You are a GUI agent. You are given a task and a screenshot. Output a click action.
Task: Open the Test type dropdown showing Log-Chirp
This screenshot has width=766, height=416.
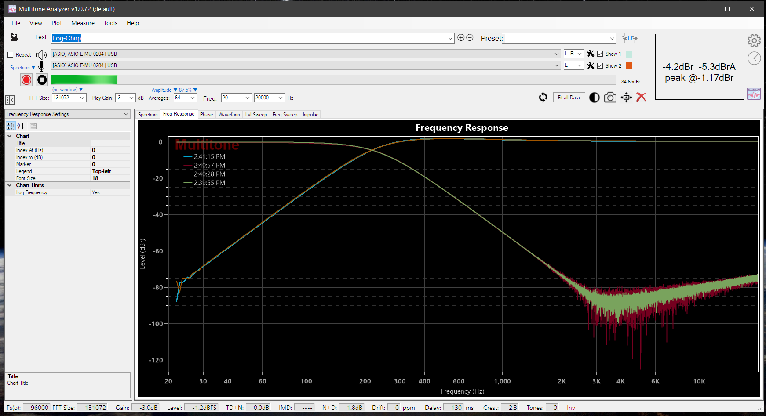[x=450, y=38]
